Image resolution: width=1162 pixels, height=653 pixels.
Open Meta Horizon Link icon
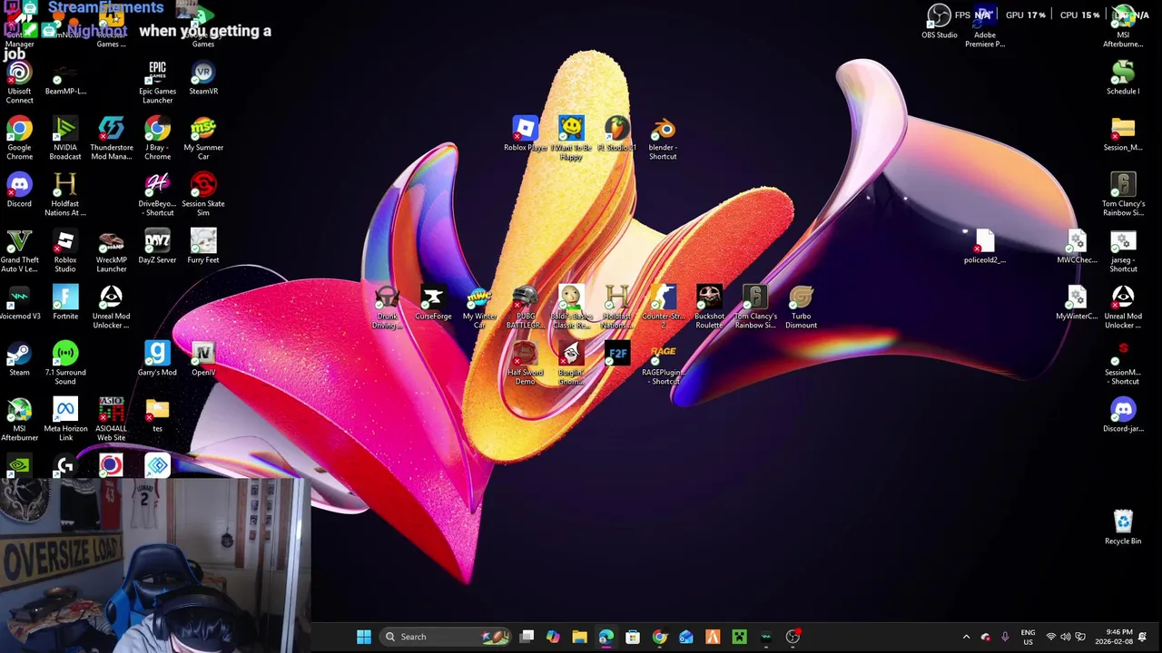(65, 419)
